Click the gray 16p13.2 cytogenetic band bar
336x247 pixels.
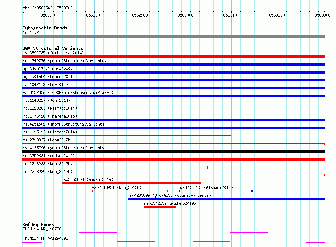click(174, 37)
